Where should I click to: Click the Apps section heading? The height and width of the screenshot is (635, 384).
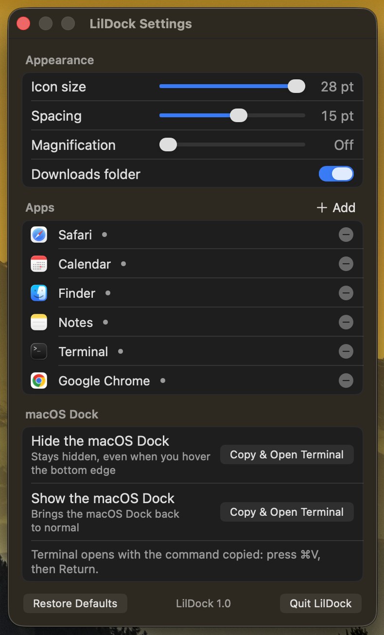coord(40,208)
